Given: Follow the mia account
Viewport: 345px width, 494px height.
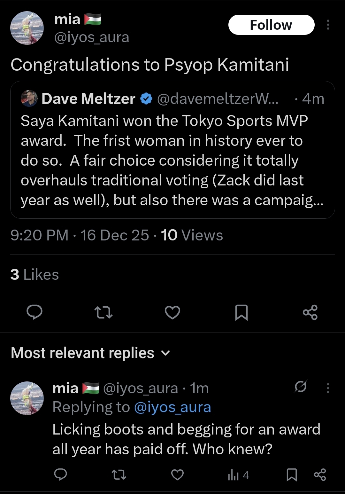Looking at the screenshot, I should click(271, 25).
